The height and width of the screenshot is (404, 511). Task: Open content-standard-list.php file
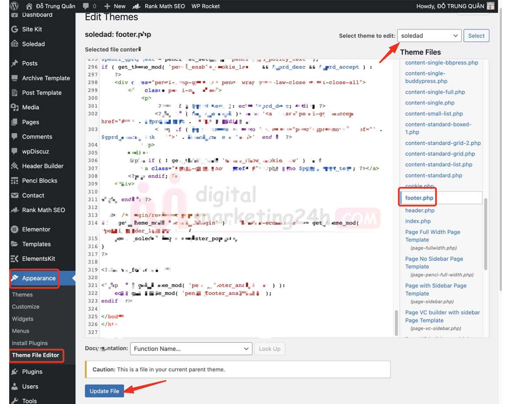438,164
